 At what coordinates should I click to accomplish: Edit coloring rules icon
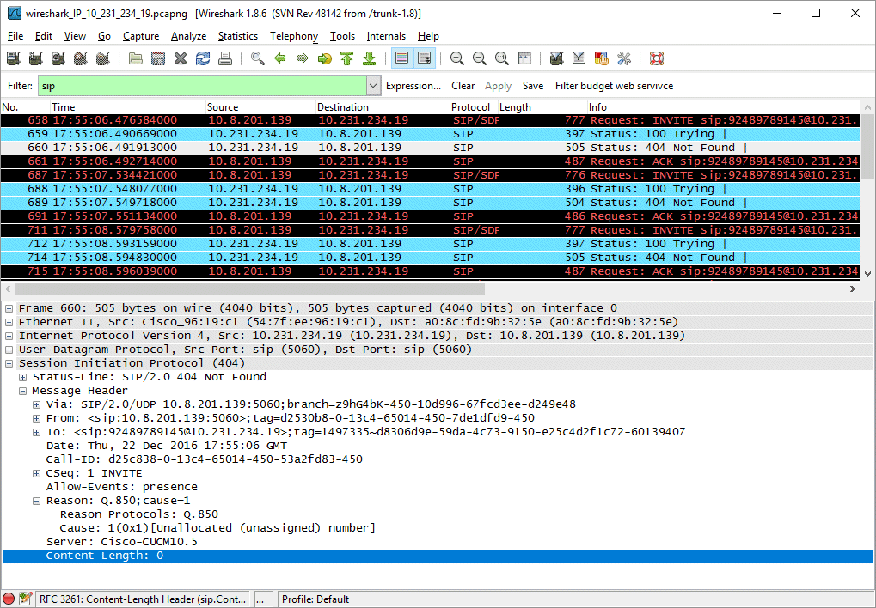click(x=601, y=58)
